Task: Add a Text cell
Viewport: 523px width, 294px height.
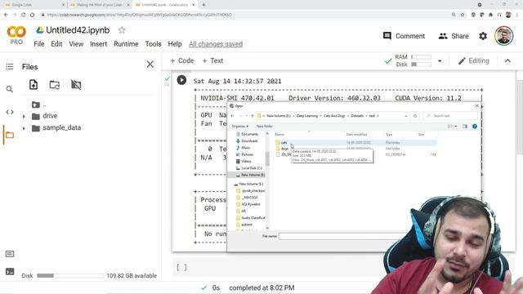Action: tap(212, 60)
